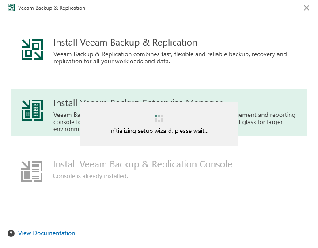
Task: Click the Veeam logo in title bar
Action: [11, 8]
